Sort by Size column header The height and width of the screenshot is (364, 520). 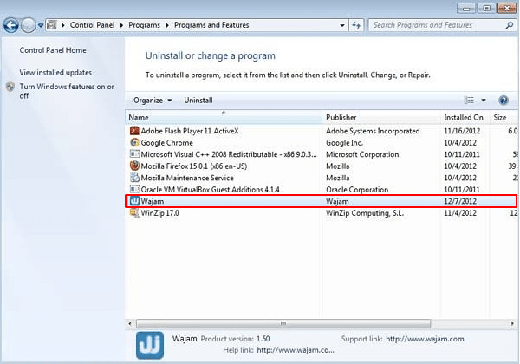click(503, 117)
